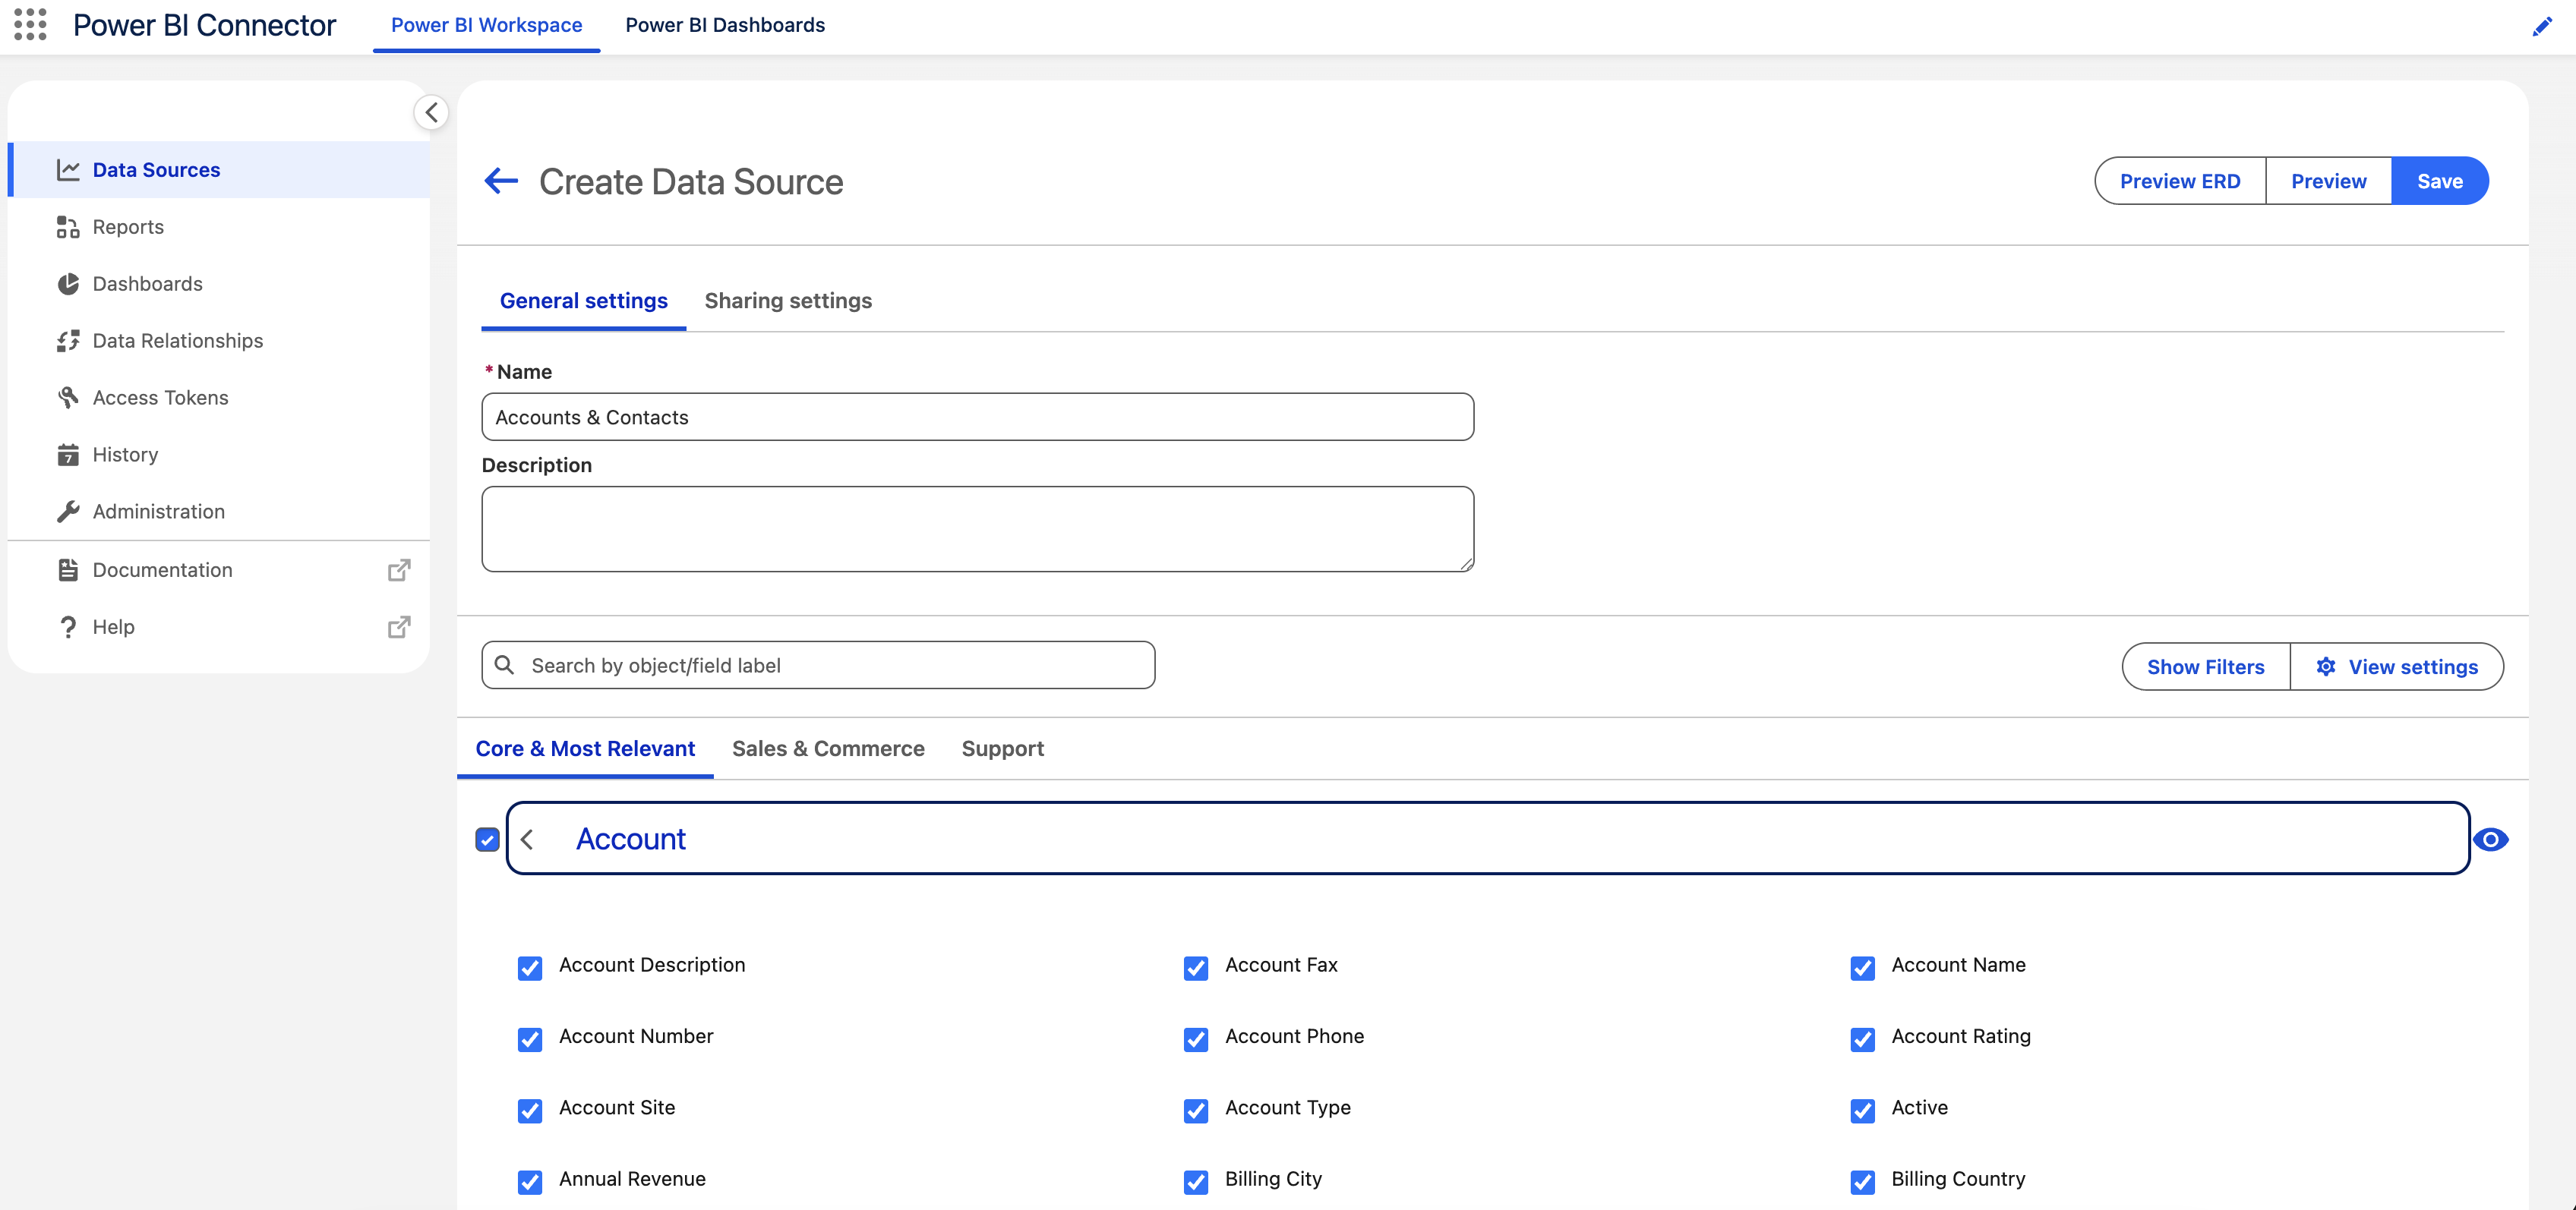2576x1210 pixels.
Task: Click the Data Relationships icon
Action: (68, 341)
